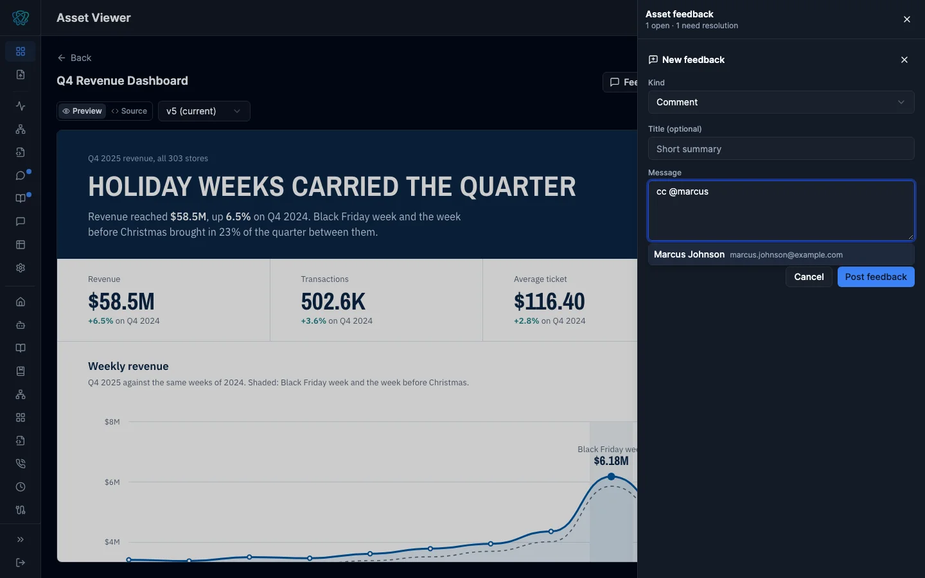The width and height of the screenshot is (925, 578).
Task: Click the Weekly revenue heading
Action: [128, 366]
